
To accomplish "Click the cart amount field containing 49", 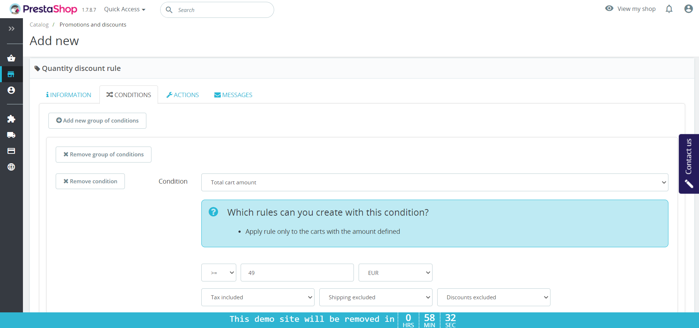I will pyautogui.click(x=297, y=273).
